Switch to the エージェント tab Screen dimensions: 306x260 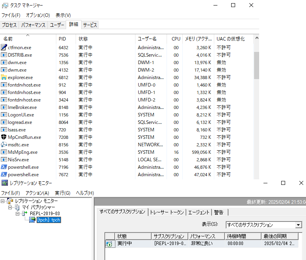[x=198, y=212]
